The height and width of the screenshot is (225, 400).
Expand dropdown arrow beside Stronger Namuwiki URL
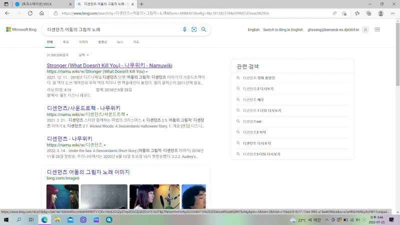[146, 72]
